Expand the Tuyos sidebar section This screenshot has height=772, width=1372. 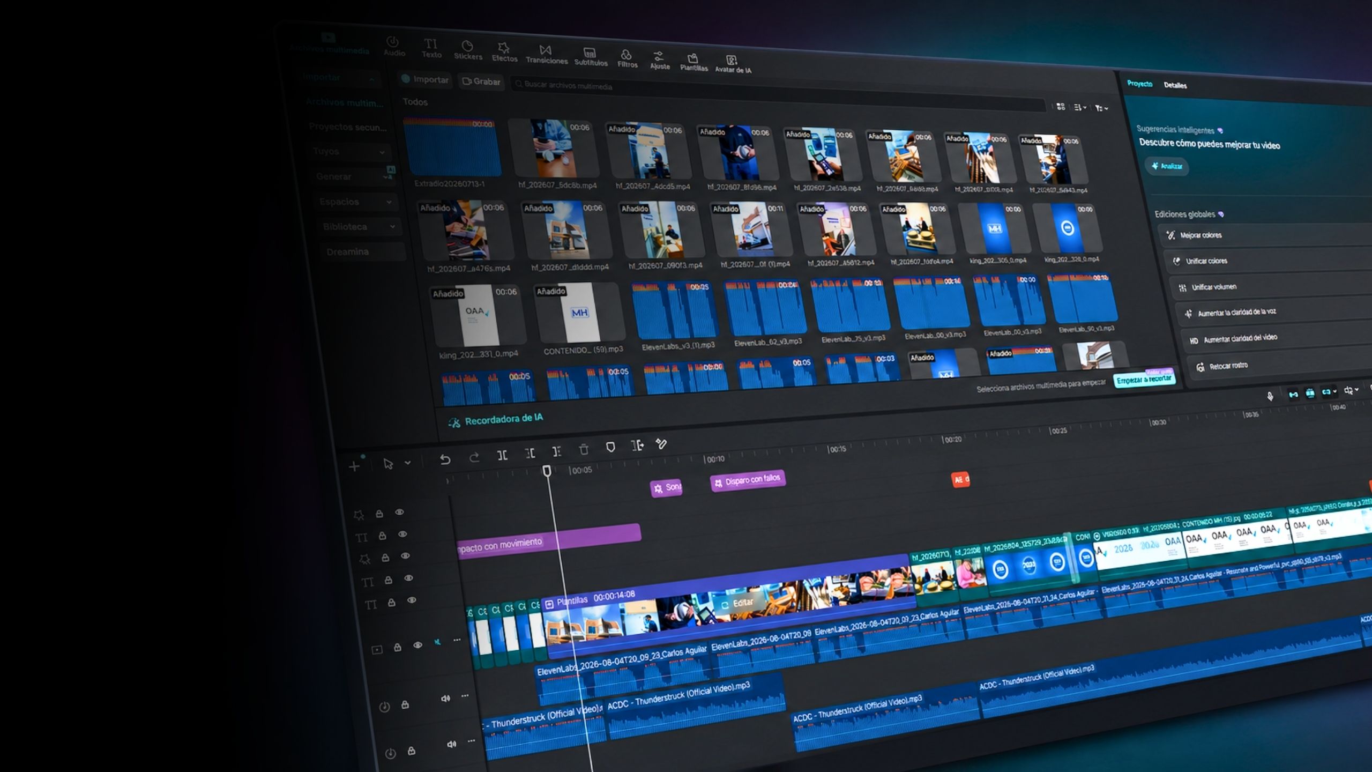(x=349, y=152)
